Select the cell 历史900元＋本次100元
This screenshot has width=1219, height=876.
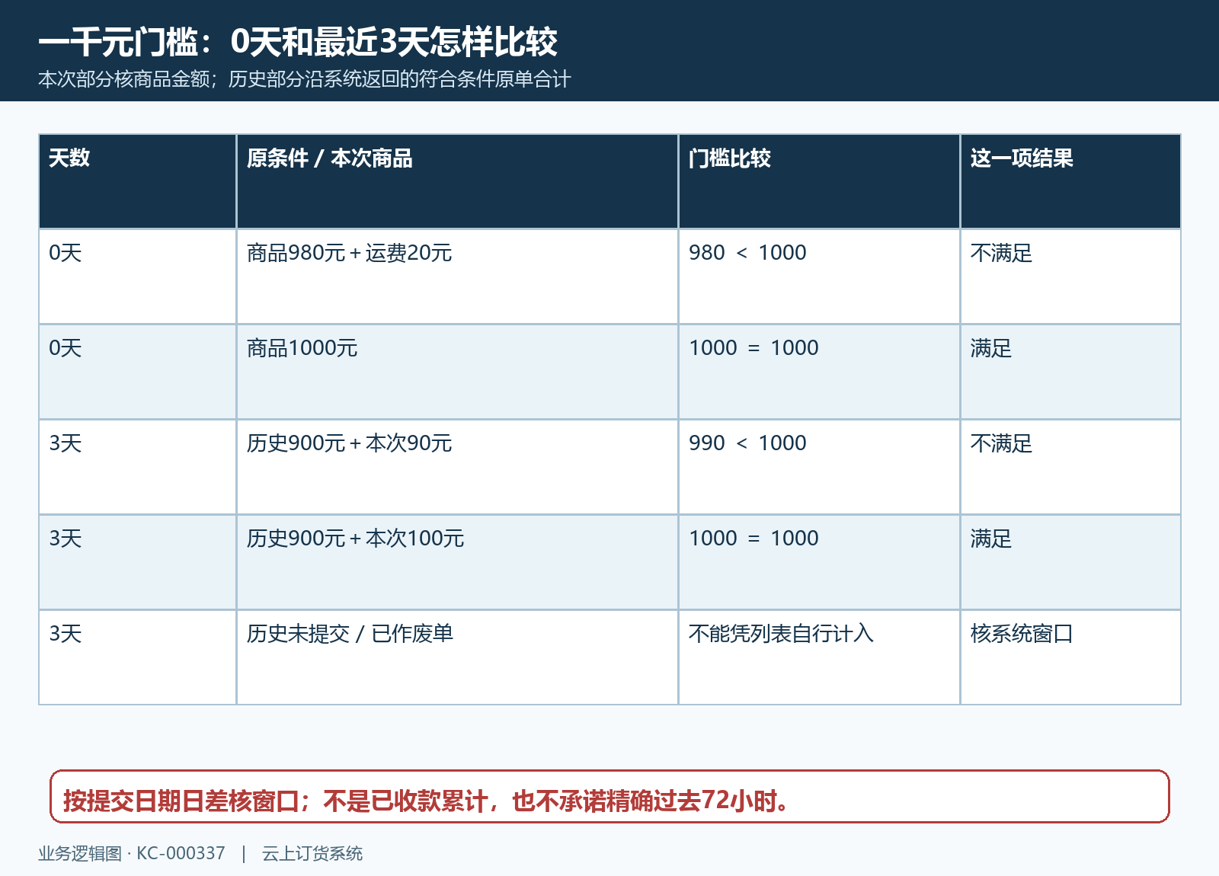pyautogui.click(x=457, y=562)
